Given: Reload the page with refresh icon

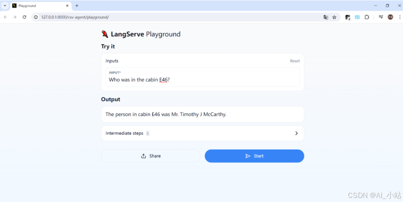Looking at the screenshot, I should coord(24,17).
